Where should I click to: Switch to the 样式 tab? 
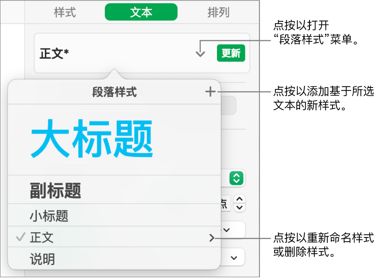[x=65, y=12]
